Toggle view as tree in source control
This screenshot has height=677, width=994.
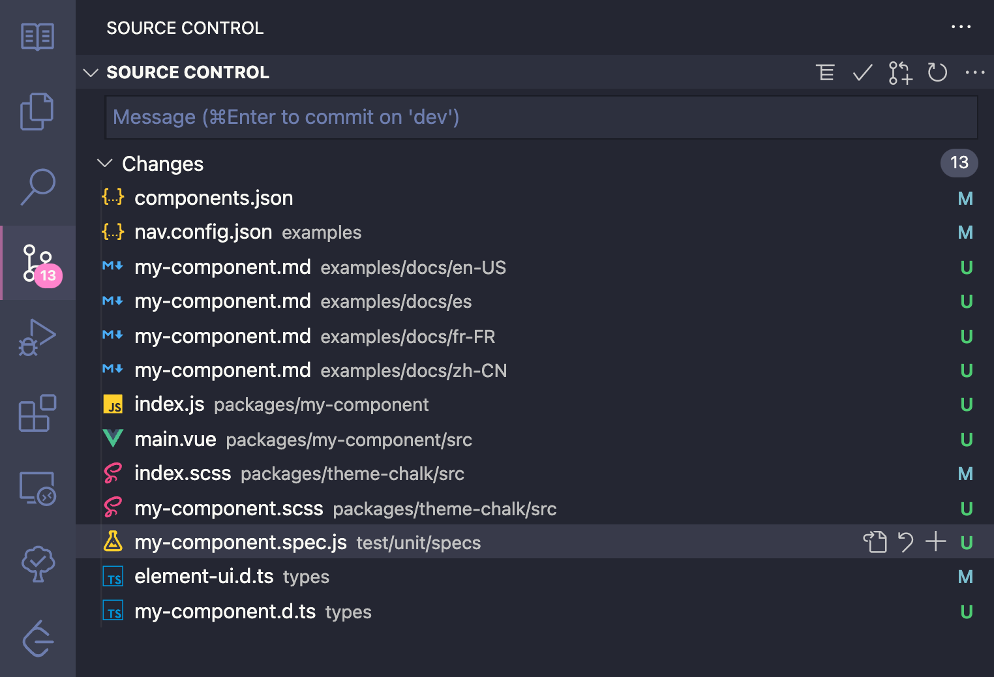(x=825, y=72)
